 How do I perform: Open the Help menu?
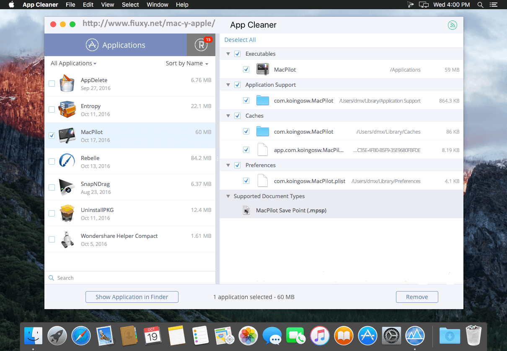click(182, 5)
